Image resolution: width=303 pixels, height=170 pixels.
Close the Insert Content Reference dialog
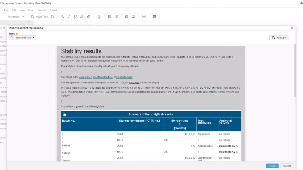(x=292, y=28)
